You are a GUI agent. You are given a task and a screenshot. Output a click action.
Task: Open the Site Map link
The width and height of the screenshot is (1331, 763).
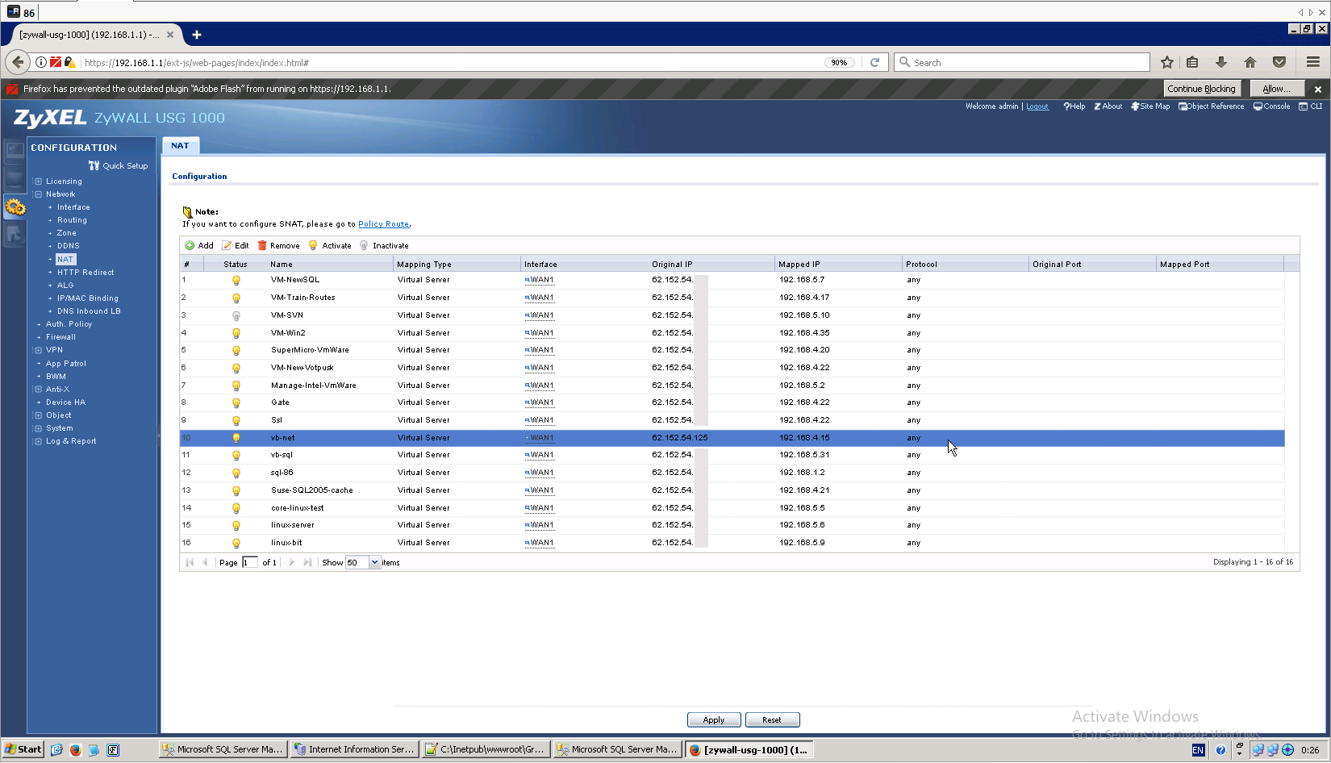(x=1150, y=106)
